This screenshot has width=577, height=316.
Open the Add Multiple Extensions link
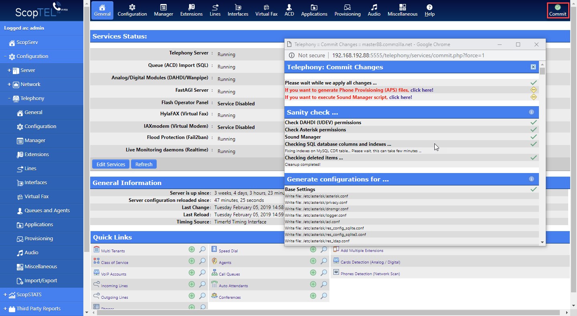(362, 251)
